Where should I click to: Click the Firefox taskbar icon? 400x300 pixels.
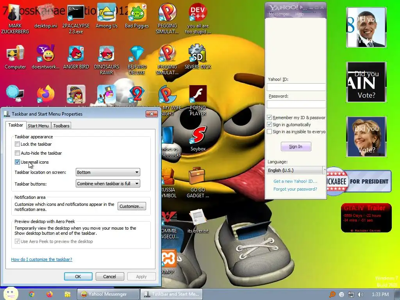coord(50,294)
